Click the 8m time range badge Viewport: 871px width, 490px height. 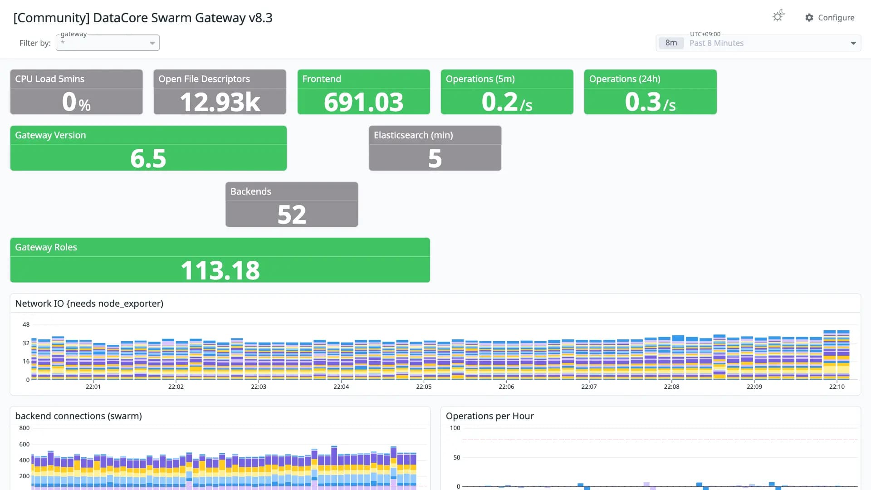click(x=671, y=43)
